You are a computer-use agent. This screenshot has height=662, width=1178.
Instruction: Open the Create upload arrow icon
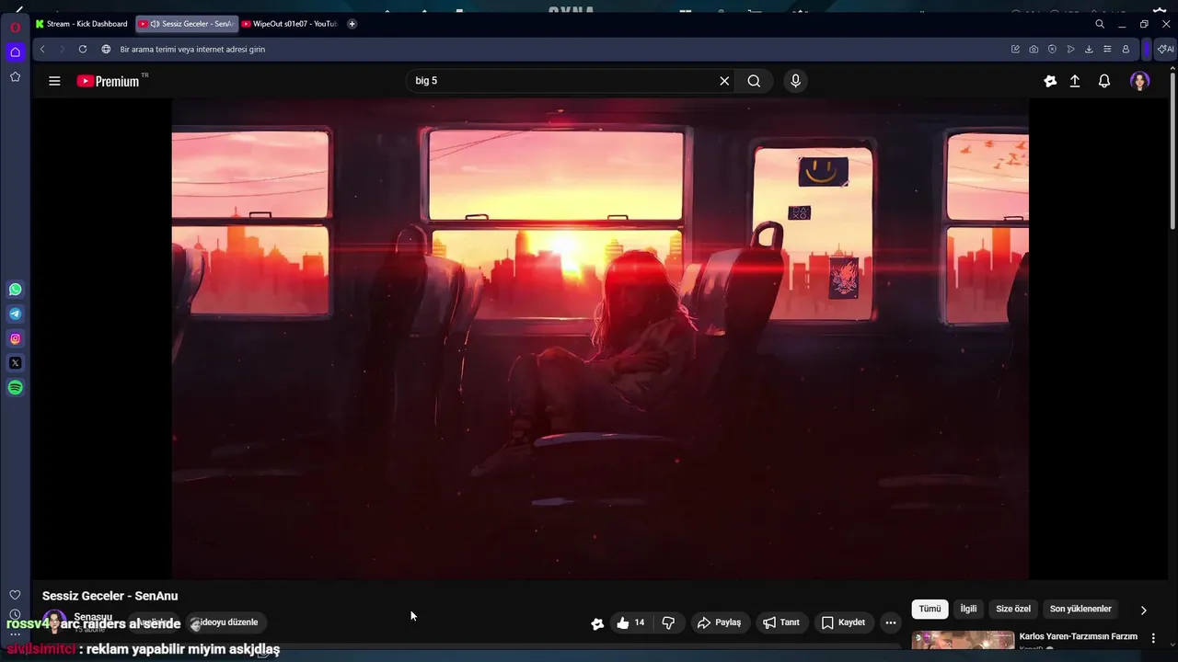(1074, 81)
